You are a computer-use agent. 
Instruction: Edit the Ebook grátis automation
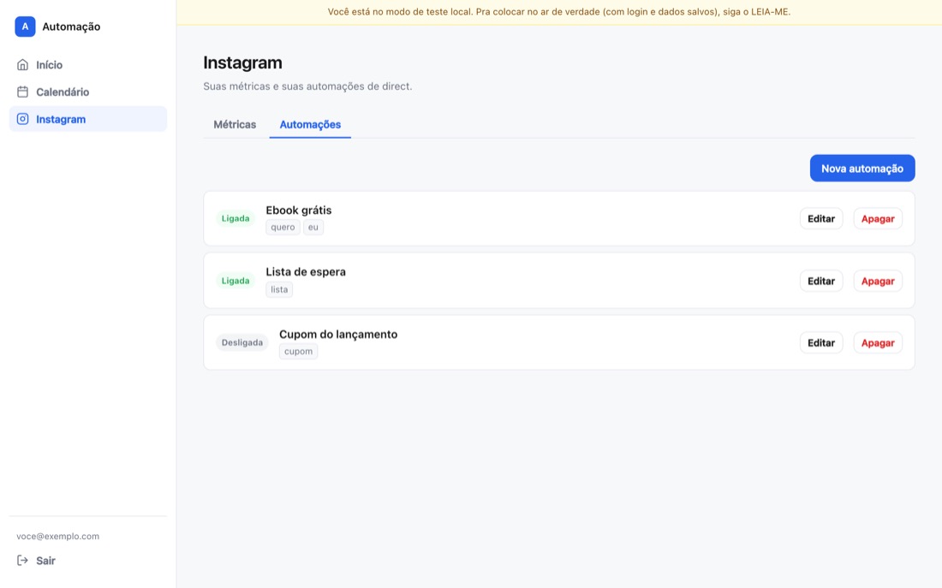pos(821,218)
